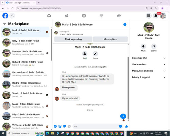Screen dimensions: 170x136
Task: Open the Video (Watch) icon
Action: point(84,16)
